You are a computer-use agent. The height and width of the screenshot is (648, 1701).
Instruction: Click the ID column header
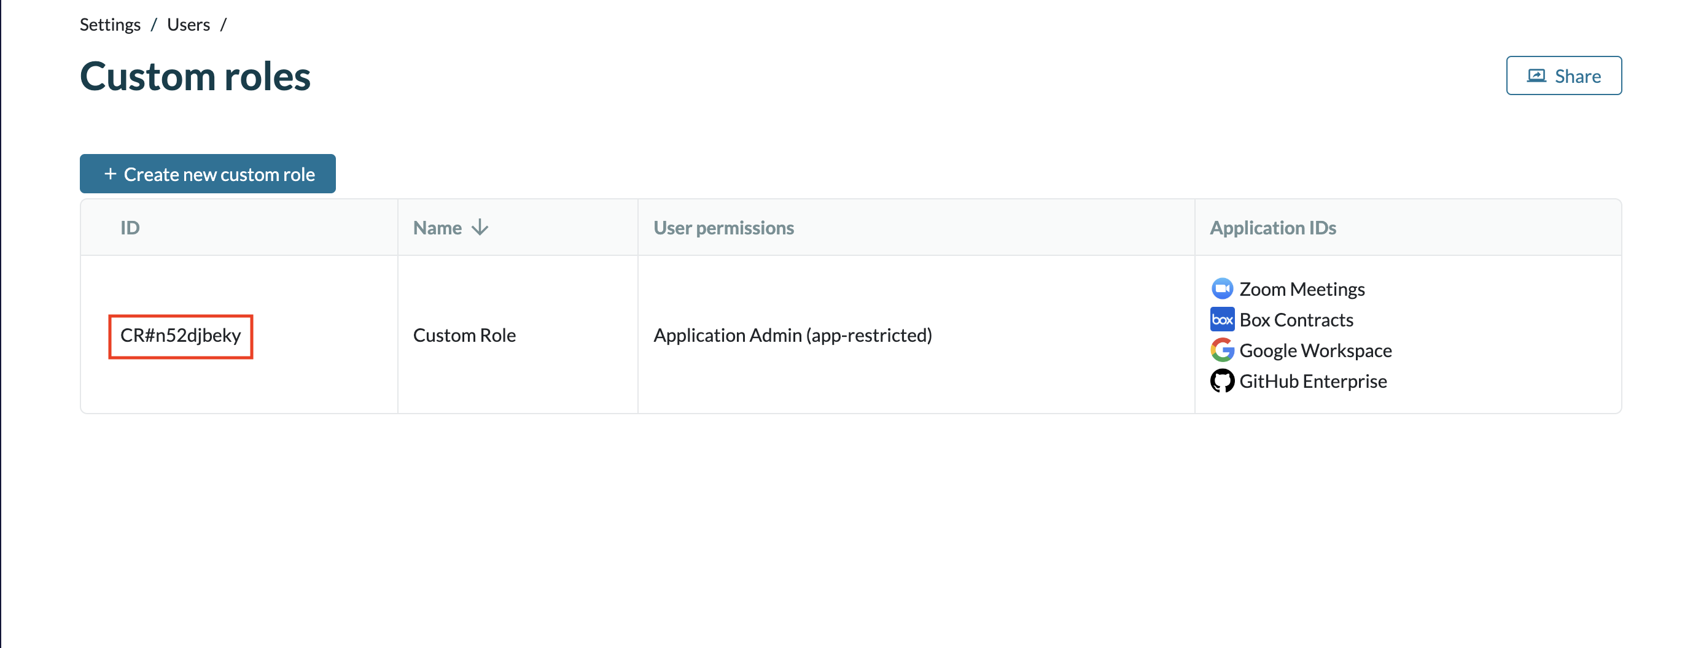coord(130,228)
